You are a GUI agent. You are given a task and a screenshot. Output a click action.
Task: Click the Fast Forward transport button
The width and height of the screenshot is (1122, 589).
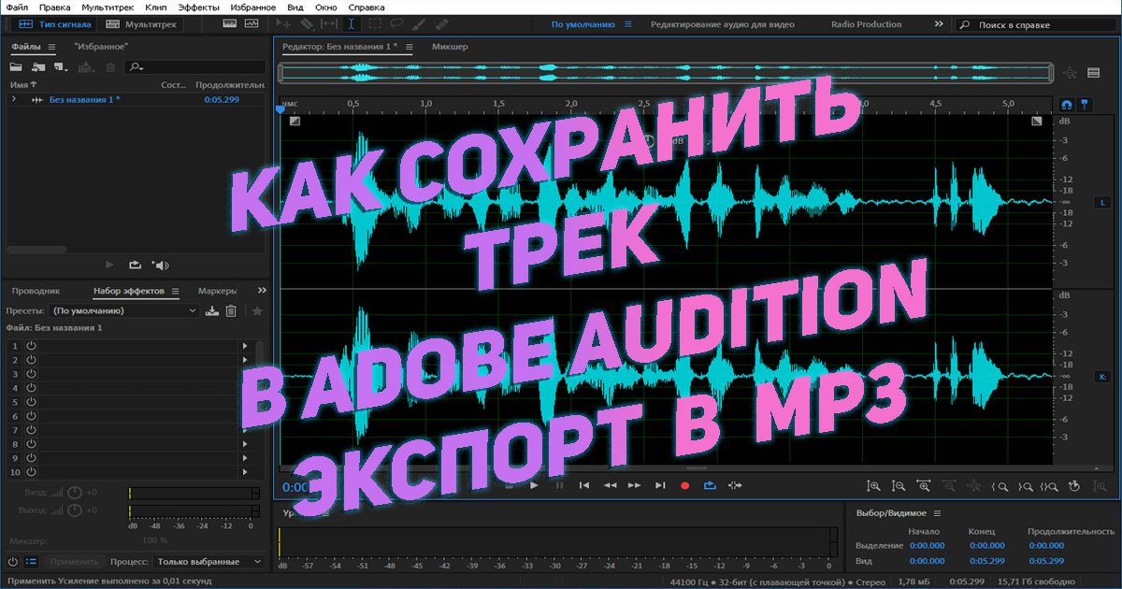(635, 485)
